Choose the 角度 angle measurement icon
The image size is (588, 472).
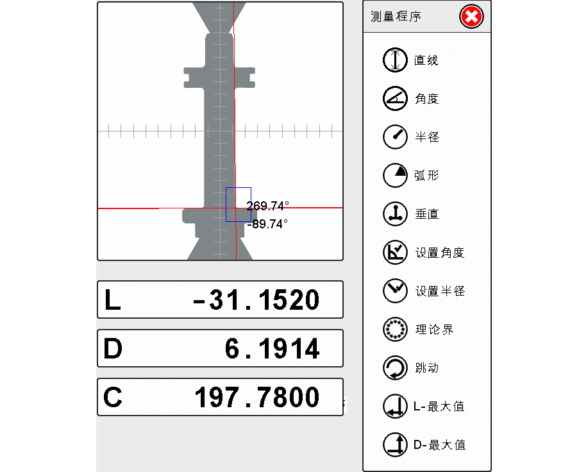[x=395, y=99]
